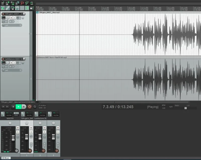Expand the global automation override dropdown
The width and height of the screenshot is (201, 160).
[x=44, y=108]
